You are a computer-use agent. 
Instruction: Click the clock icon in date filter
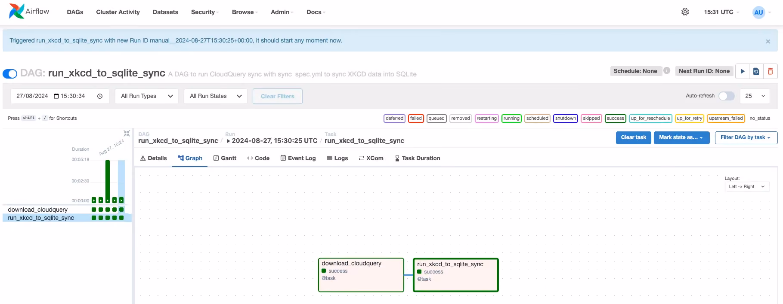tap(100, 96)
